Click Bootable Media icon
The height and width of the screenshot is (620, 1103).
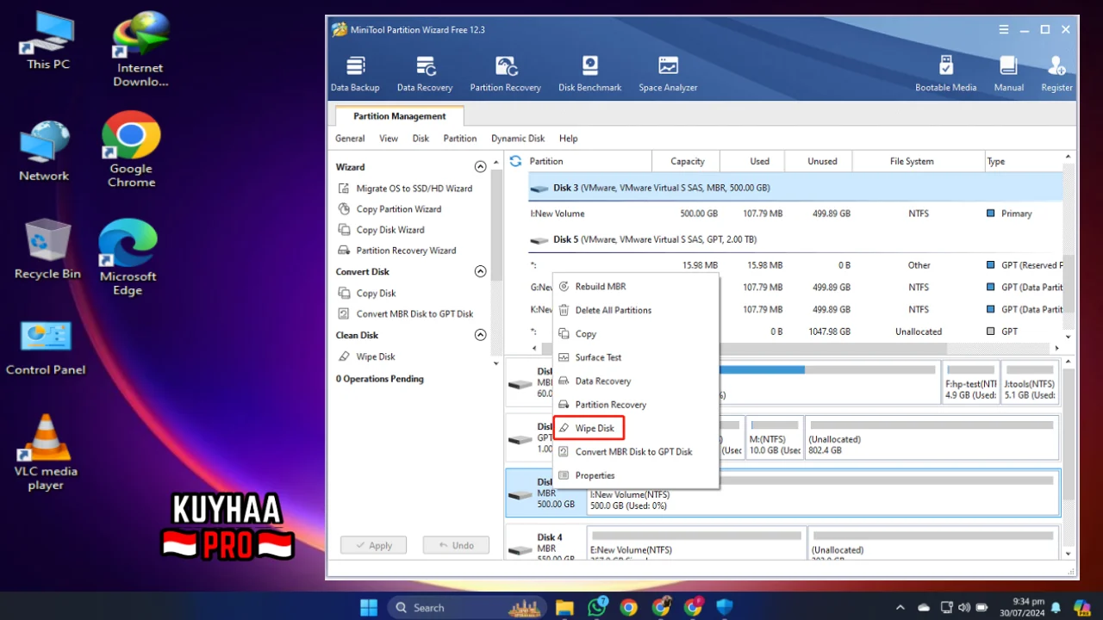(x=946, y=74)
